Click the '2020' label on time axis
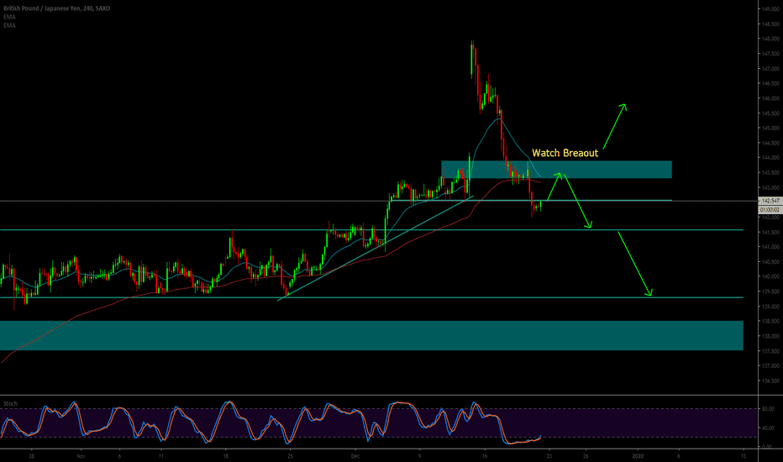 tap(638, 454)
